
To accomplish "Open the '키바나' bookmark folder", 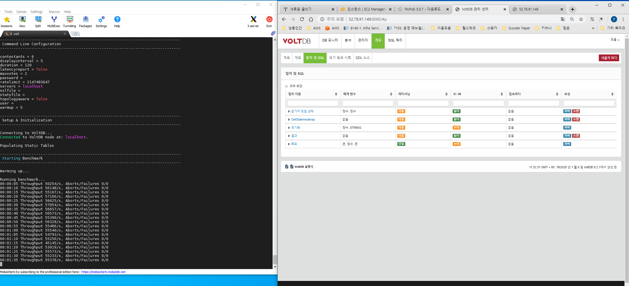I will 543,28.
